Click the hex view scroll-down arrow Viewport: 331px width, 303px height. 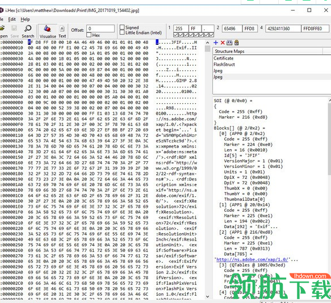click(207, 296)
